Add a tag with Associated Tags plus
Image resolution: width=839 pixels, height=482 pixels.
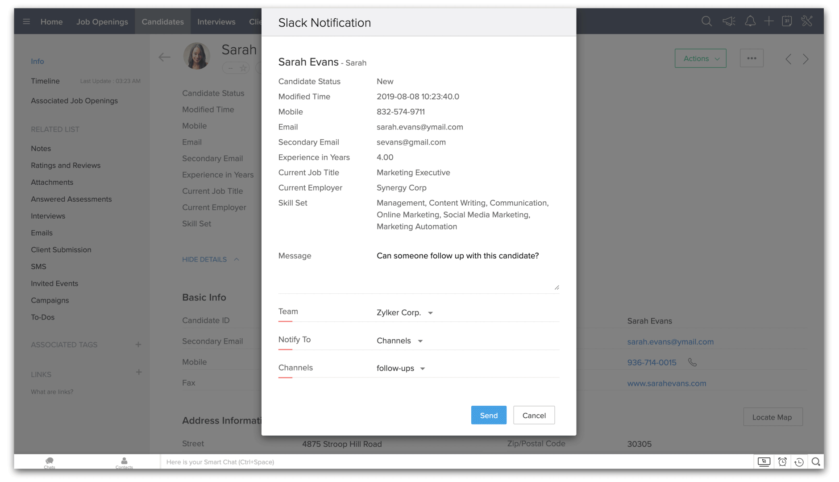(138, 345)
